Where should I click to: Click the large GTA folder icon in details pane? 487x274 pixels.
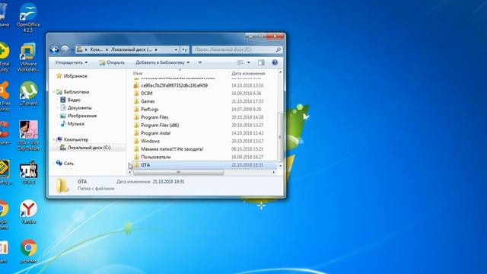[62, 185]
